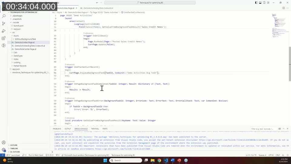
Task: Open DemoRoleCenter.Page.al in the explorer
Action: point(25,49)
